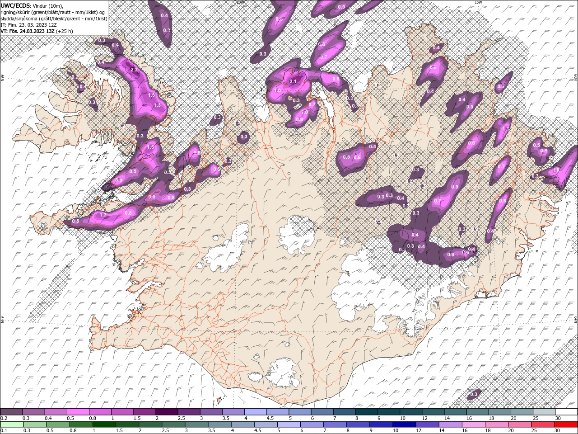Pick the bottom legend swatch between 14 and 16

(x=450, y=425)
